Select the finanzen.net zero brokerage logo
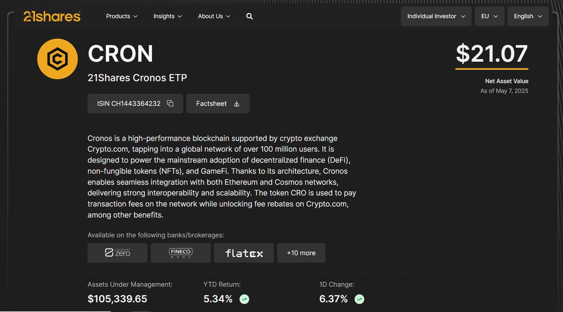The height and width of the screenshot is (312, 563). (117, 253)
